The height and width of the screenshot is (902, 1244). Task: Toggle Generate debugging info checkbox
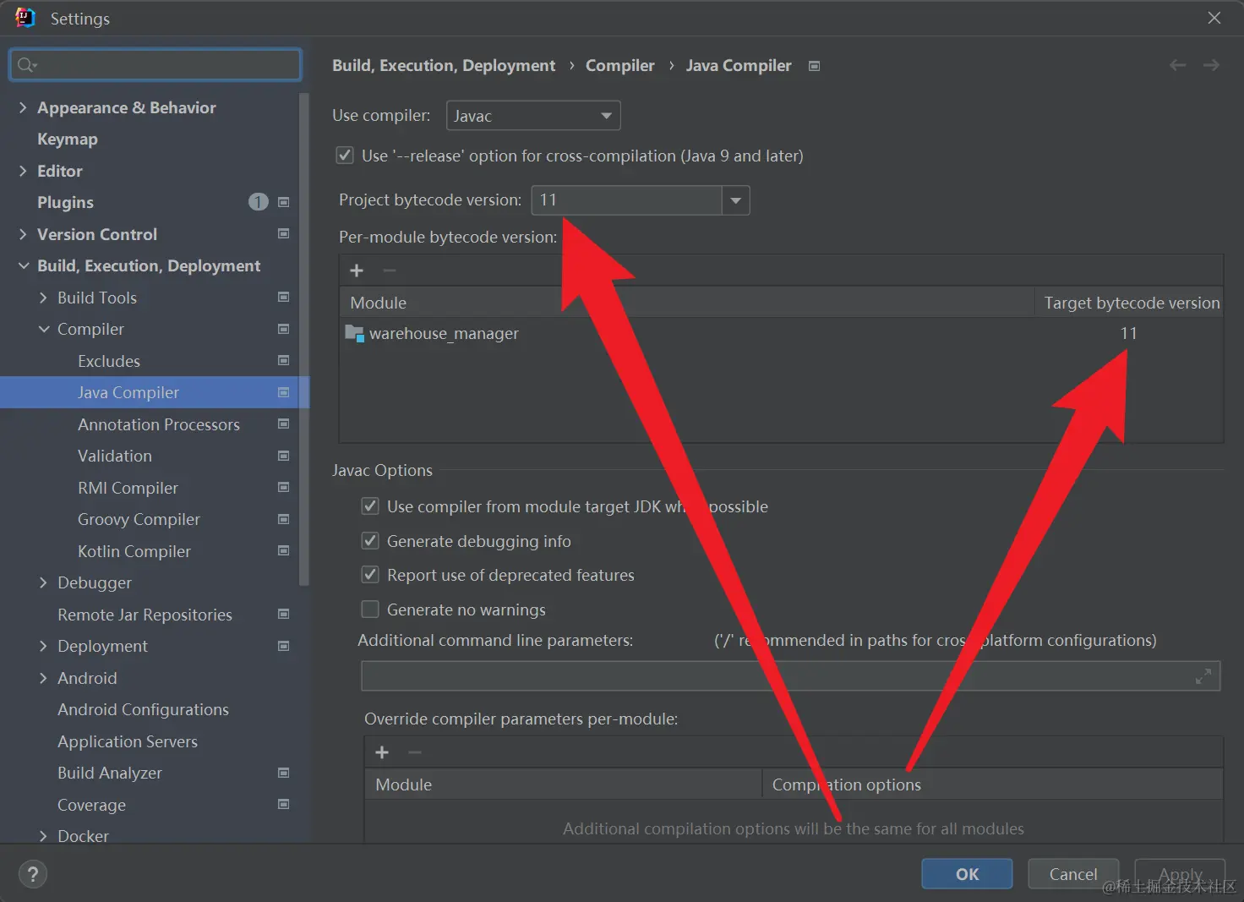tap(370, 541)
